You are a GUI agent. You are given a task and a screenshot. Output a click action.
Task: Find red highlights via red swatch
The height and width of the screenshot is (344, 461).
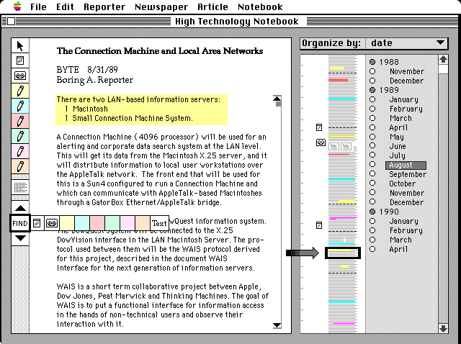(x=97, y=223)
